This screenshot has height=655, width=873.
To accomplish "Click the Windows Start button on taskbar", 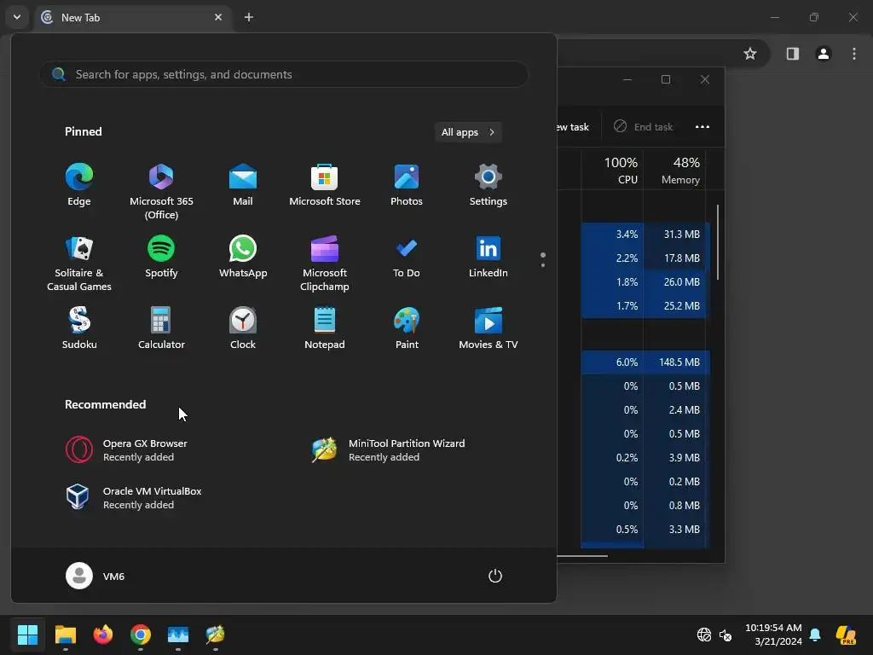I will point(27,635).
